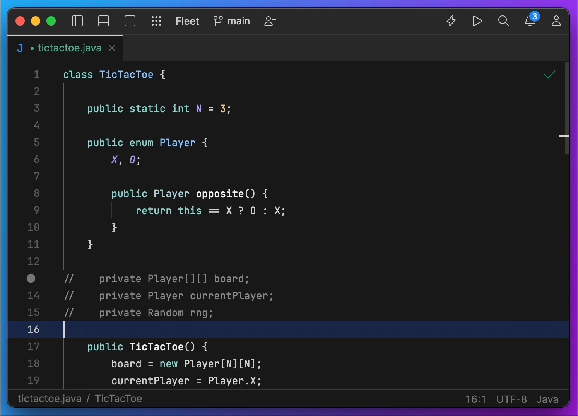Click line number 1 in gutter
This screenshot has width=578, height=416.
point(36,74)
